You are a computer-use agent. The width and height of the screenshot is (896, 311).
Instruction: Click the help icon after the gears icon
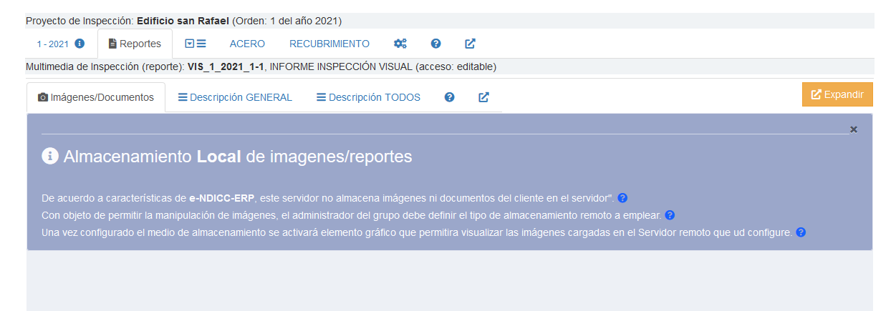click(x=435, y=44)
